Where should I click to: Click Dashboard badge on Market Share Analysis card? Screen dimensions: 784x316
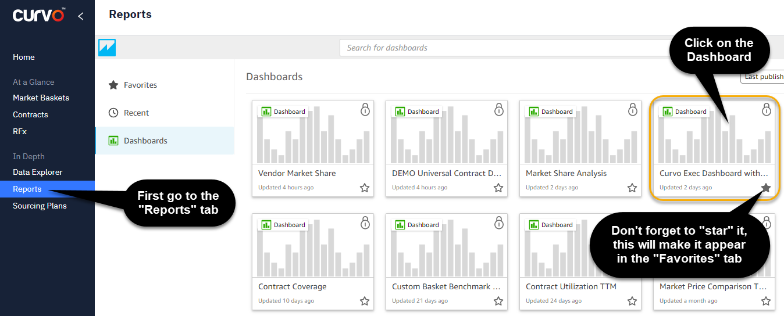coord(551,112)
